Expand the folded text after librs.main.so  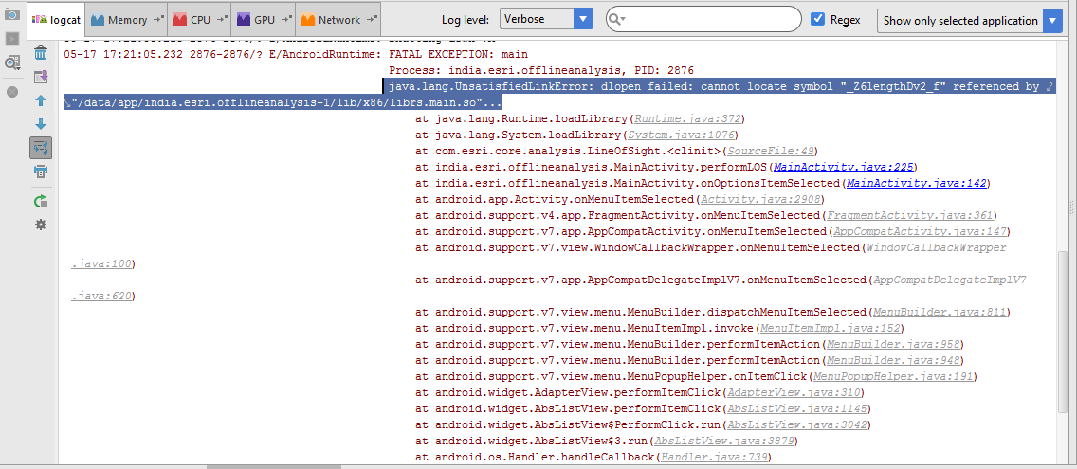coord(492,103)
